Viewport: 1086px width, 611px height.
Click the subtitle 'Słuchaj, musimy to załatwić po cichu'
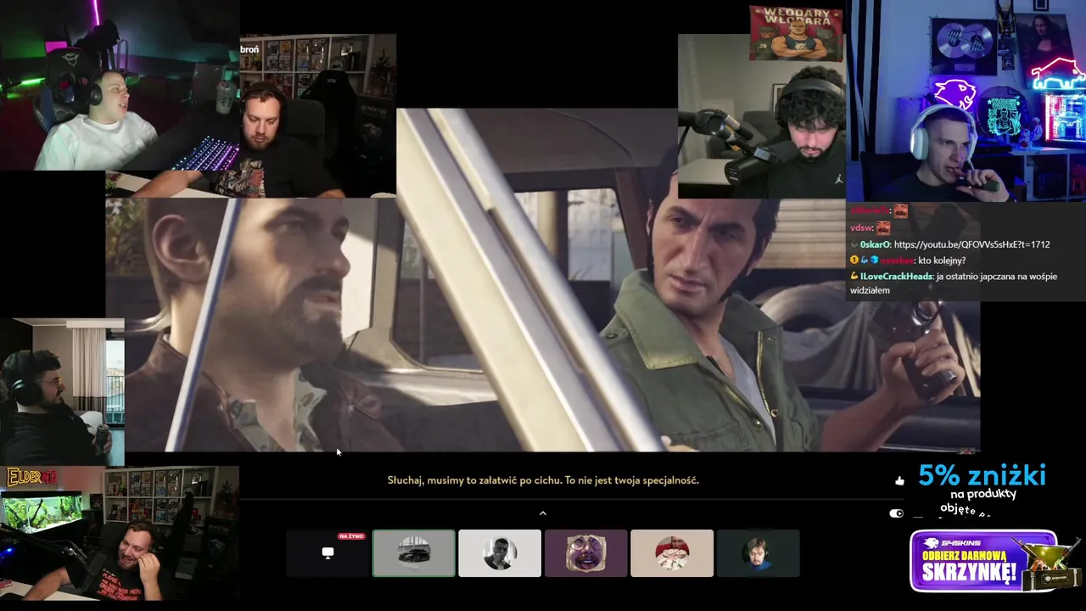474,480
